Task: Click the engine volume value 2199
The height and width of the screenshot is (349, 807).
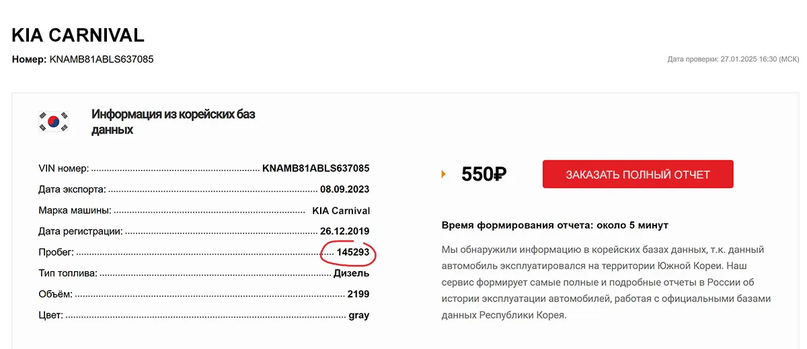Action: pos(358,294)
